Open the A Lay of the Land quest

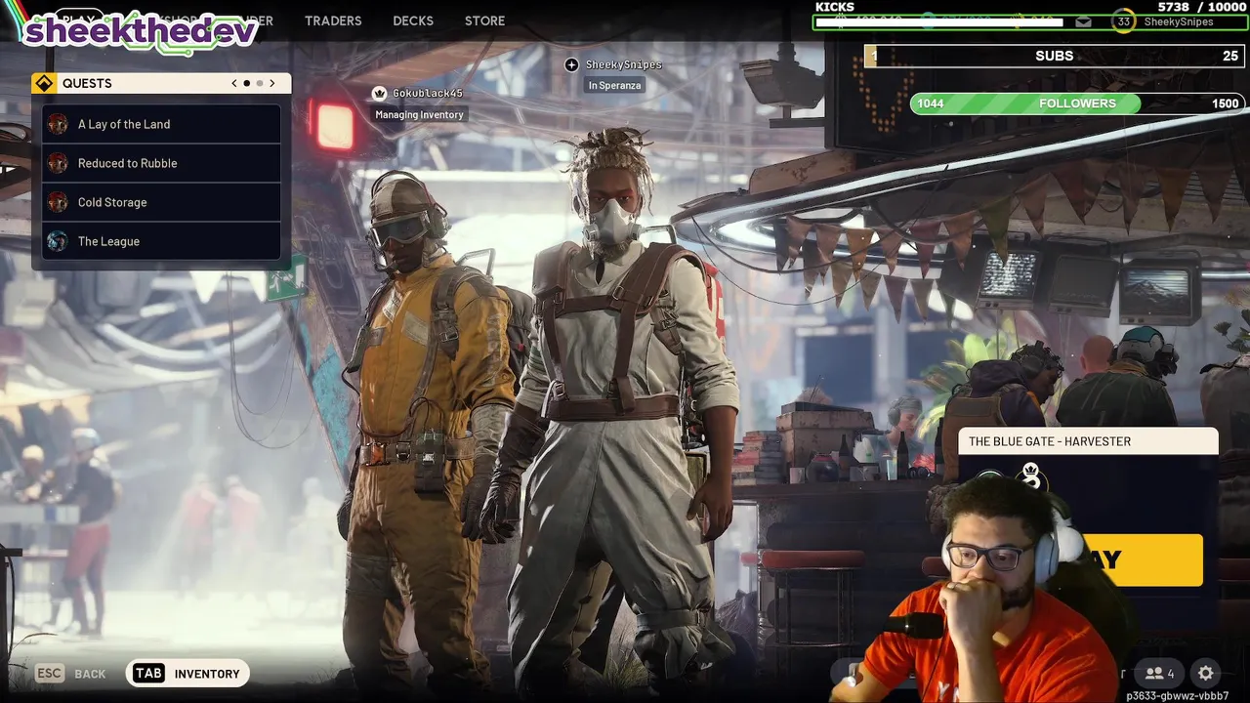(161, 124)
